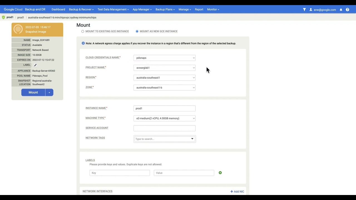Viewport: 356px width, 200px height.
Task: Click into the Instance Name field
Action: (164, 108)
